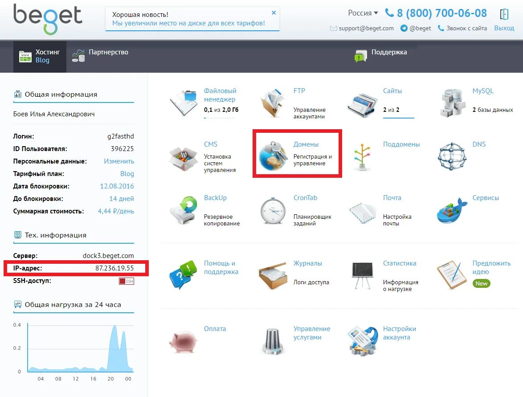Viewport: 523px width, 397px height.
Task: Click the Изменить personal data link
Action: [119, 161]
